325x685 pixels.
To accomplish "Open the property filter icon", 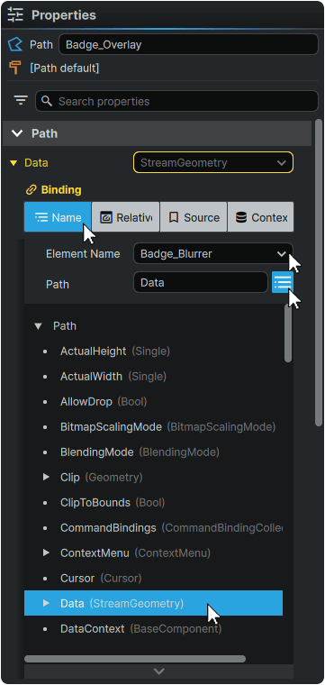I will tap(21, 101).
